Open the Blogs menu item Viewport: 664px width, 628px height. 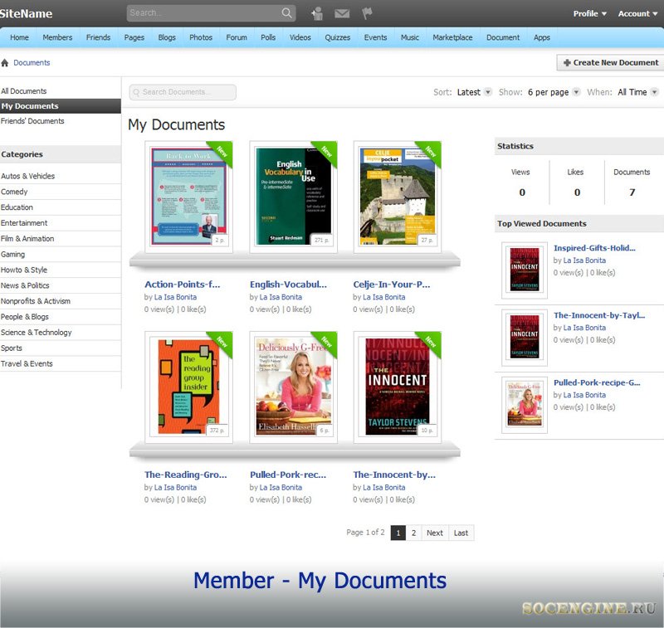(167, 37)
